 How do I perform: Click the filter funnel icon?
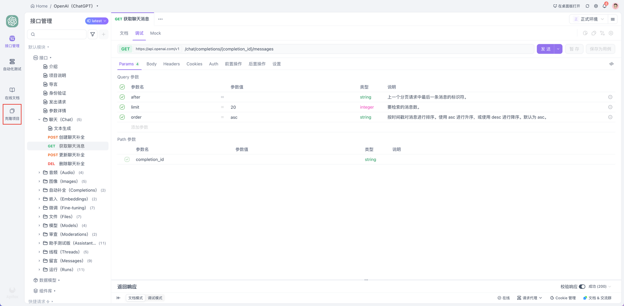pos(93,34)
